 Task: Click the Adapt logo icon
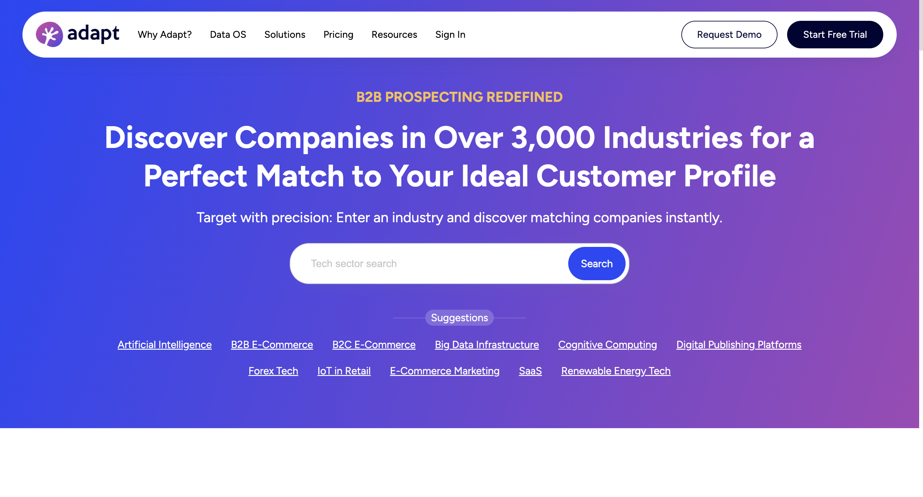(49, 34)
